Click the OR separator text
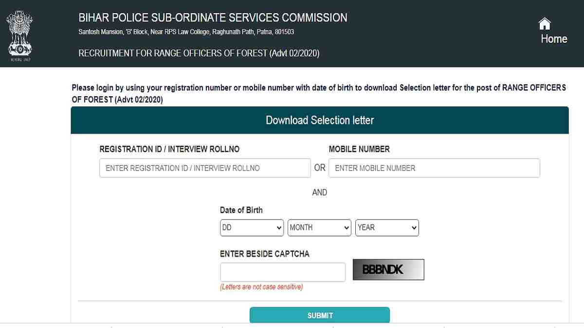Image resolution: width=584 pixels, height=328 pixels. [320, 168]
